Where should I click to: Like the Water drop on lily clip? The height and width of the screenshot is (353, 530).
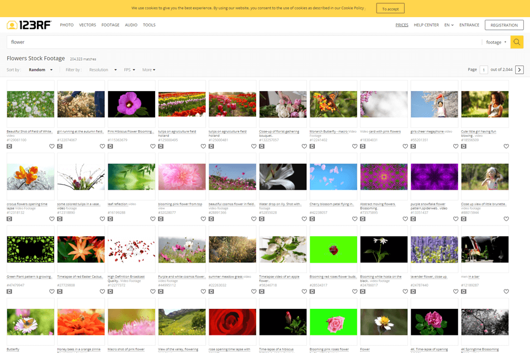(x=304, y=218)
